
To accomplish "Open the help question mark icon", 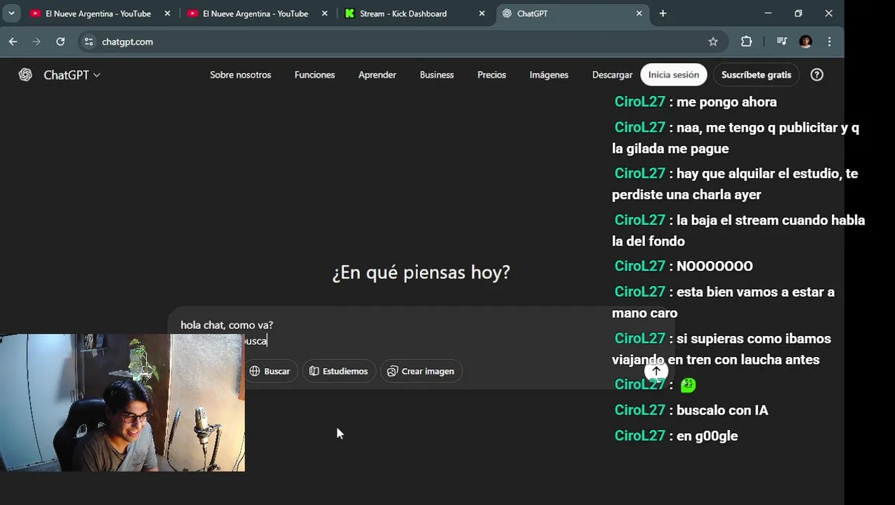I will [x=816, y=74].
